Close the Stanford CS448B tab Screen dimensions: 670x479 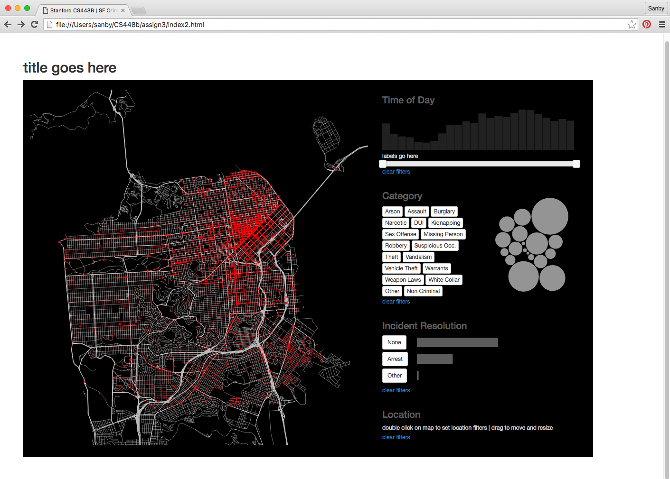(x=123, y=10)
